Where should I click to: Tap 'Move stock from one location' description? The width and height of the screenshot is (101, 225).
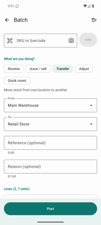click(36, 90)
